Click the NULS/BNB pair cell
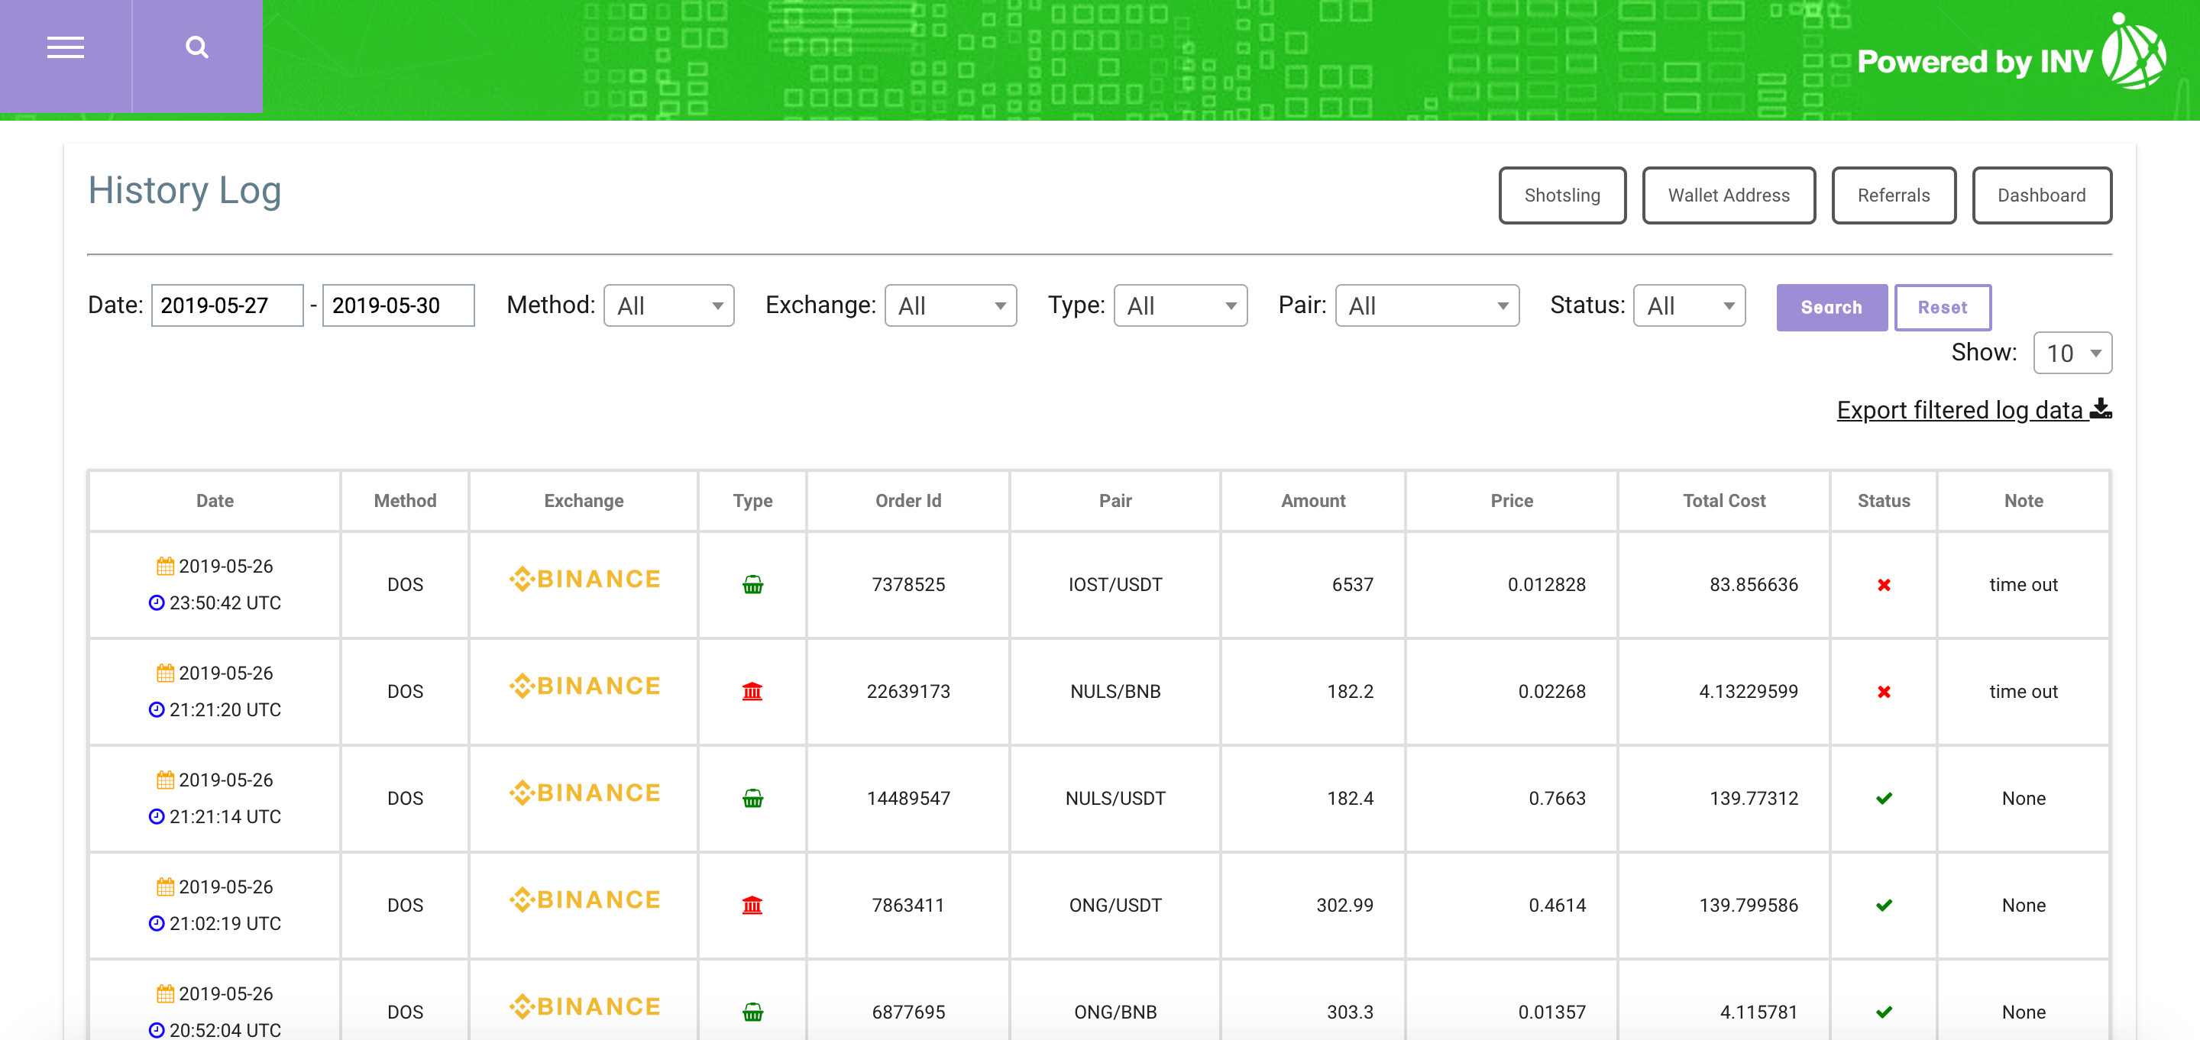 tap(1115, 692)
